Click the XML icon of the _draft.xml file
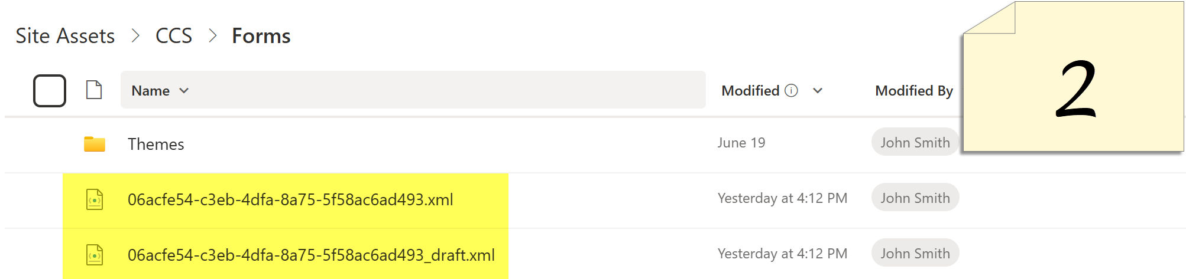 click(x=95, y=255)
